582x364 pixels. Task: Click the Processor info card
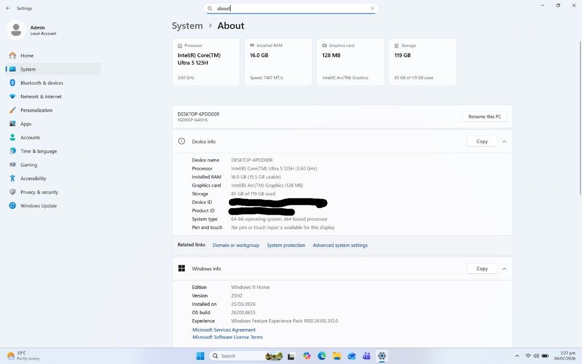206,62
